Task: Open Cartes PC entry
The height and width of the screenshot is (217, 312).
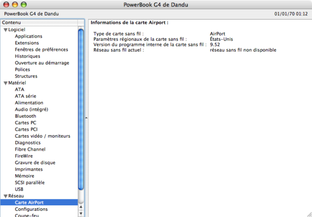Action: [25, 122]
